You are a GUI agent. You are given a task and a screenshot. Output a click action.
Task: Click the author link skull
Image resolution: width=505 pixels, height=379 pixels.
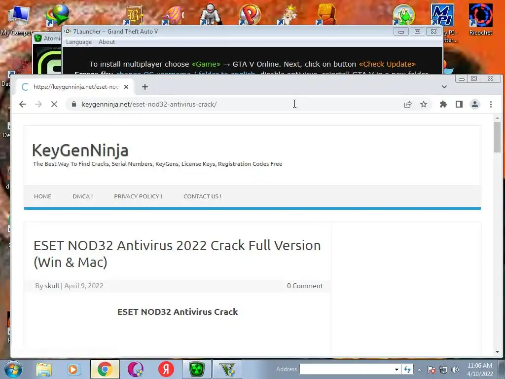pos(51,286)
